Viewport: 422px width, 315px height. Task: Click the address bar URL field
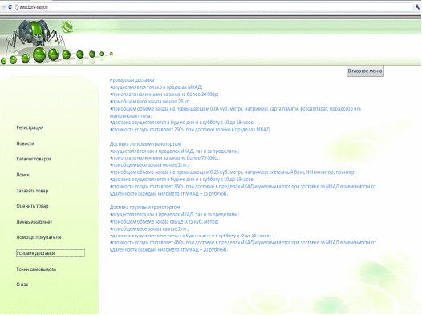pos(214,7)
